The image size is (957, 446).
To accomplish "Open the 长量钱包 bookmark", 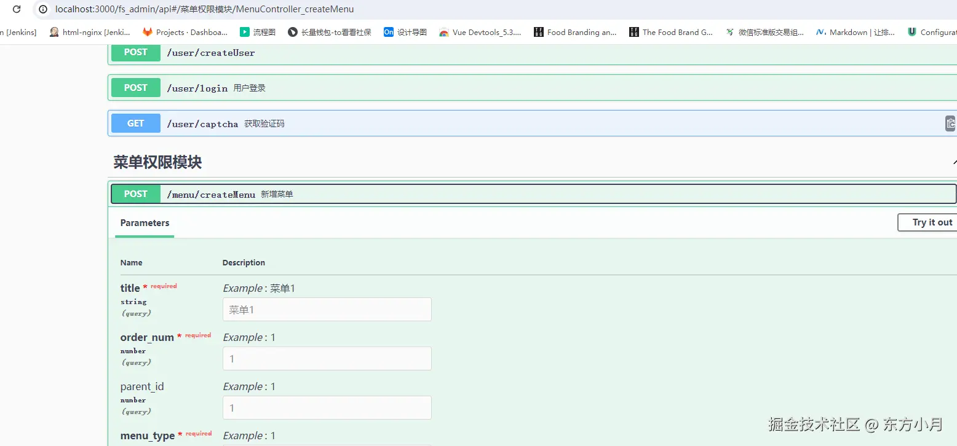I will (x=330, y=32).
